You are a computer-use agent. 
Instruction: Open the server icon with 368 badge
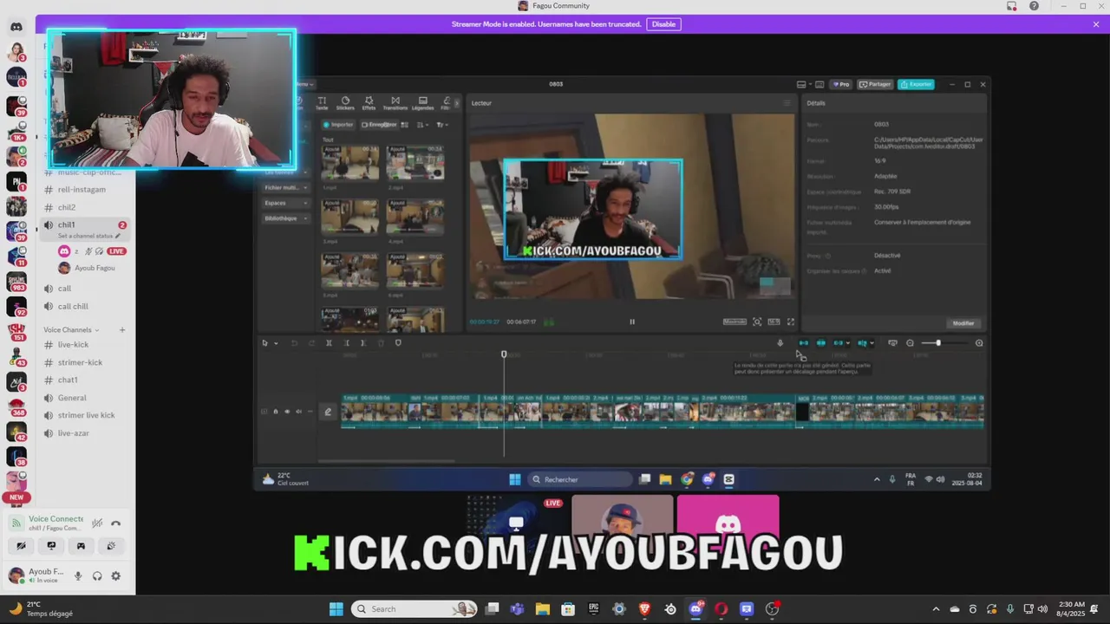16,406
